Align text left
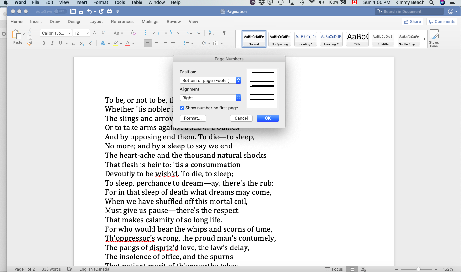Viewport: 461px width, 272px height. coord(148,43)
